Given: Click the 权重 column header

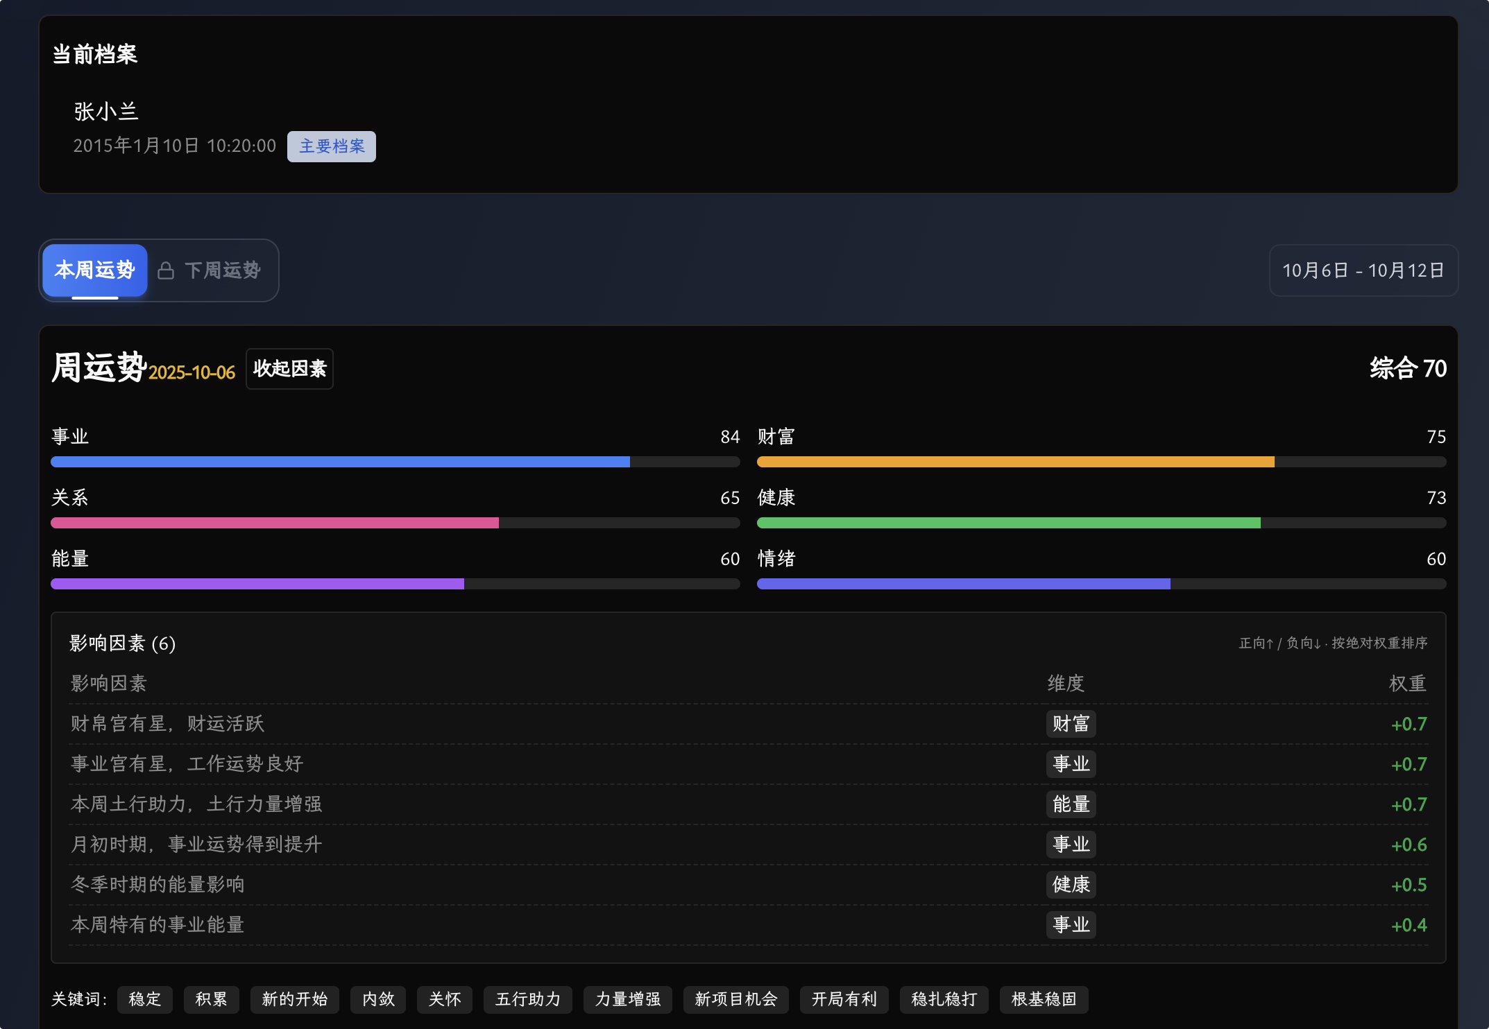Looking at the screenshot, I should (x=1407, y=684).
